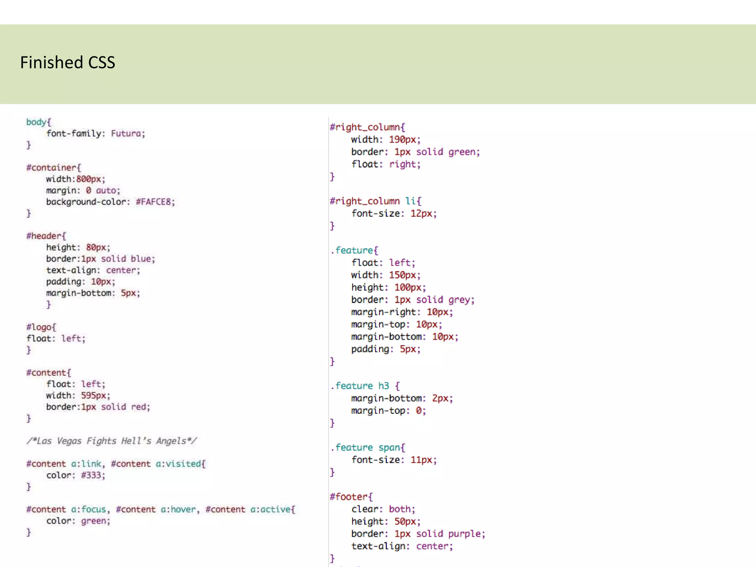
Task: Click the '.feature h3 {' selector
Action: 365,386
